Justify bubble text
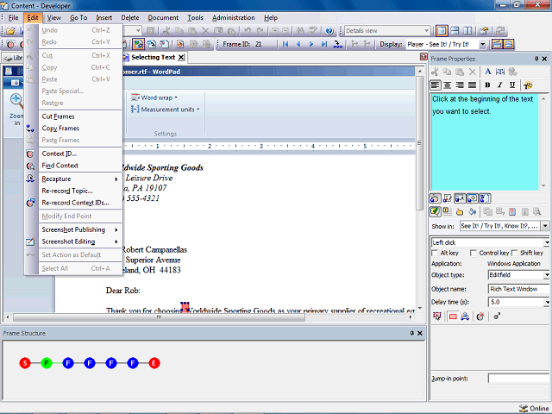The image size is (552, 414). (x=473, y=85)
